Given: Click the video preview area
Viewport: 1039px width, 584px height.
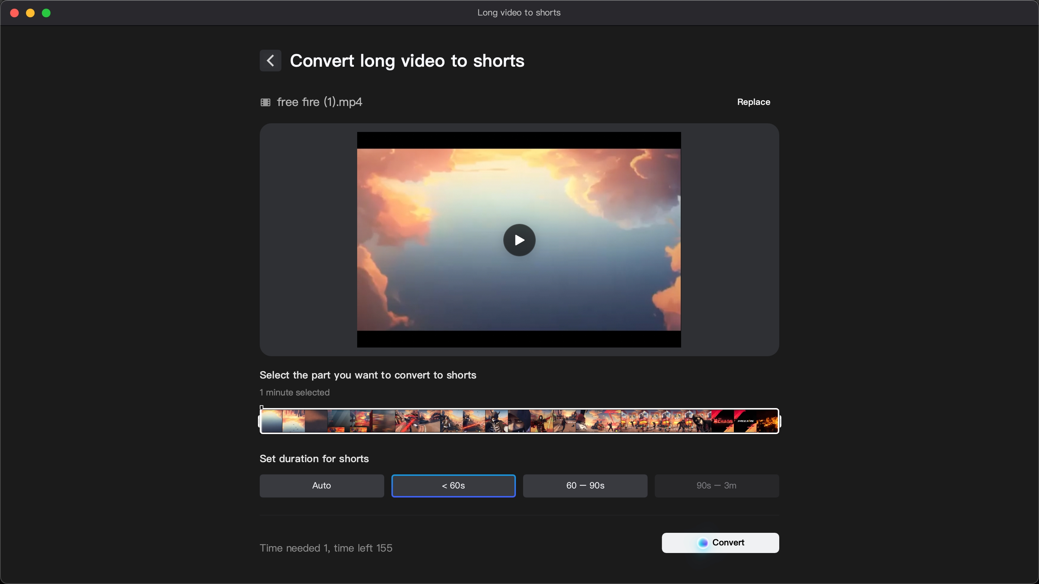Looking at the screenshot, I should pos(519,240).
